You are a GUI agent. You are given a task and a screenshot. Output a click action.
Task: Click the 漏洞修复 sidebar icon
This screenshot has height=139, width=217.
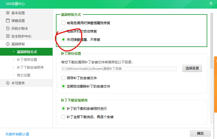(x=8, y=44)
